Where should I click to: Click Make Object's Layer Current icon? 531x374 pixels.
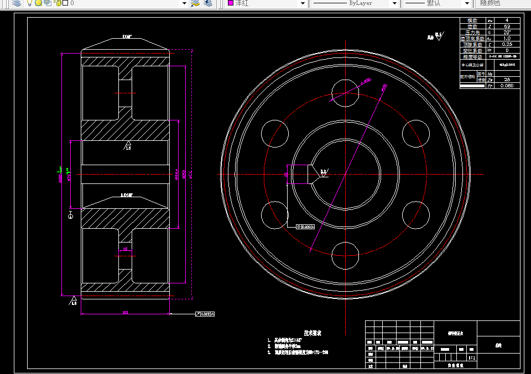[195, 3]
